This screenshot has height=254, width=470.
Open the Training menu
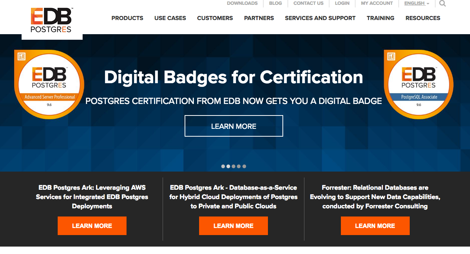[x=380, y=18]
